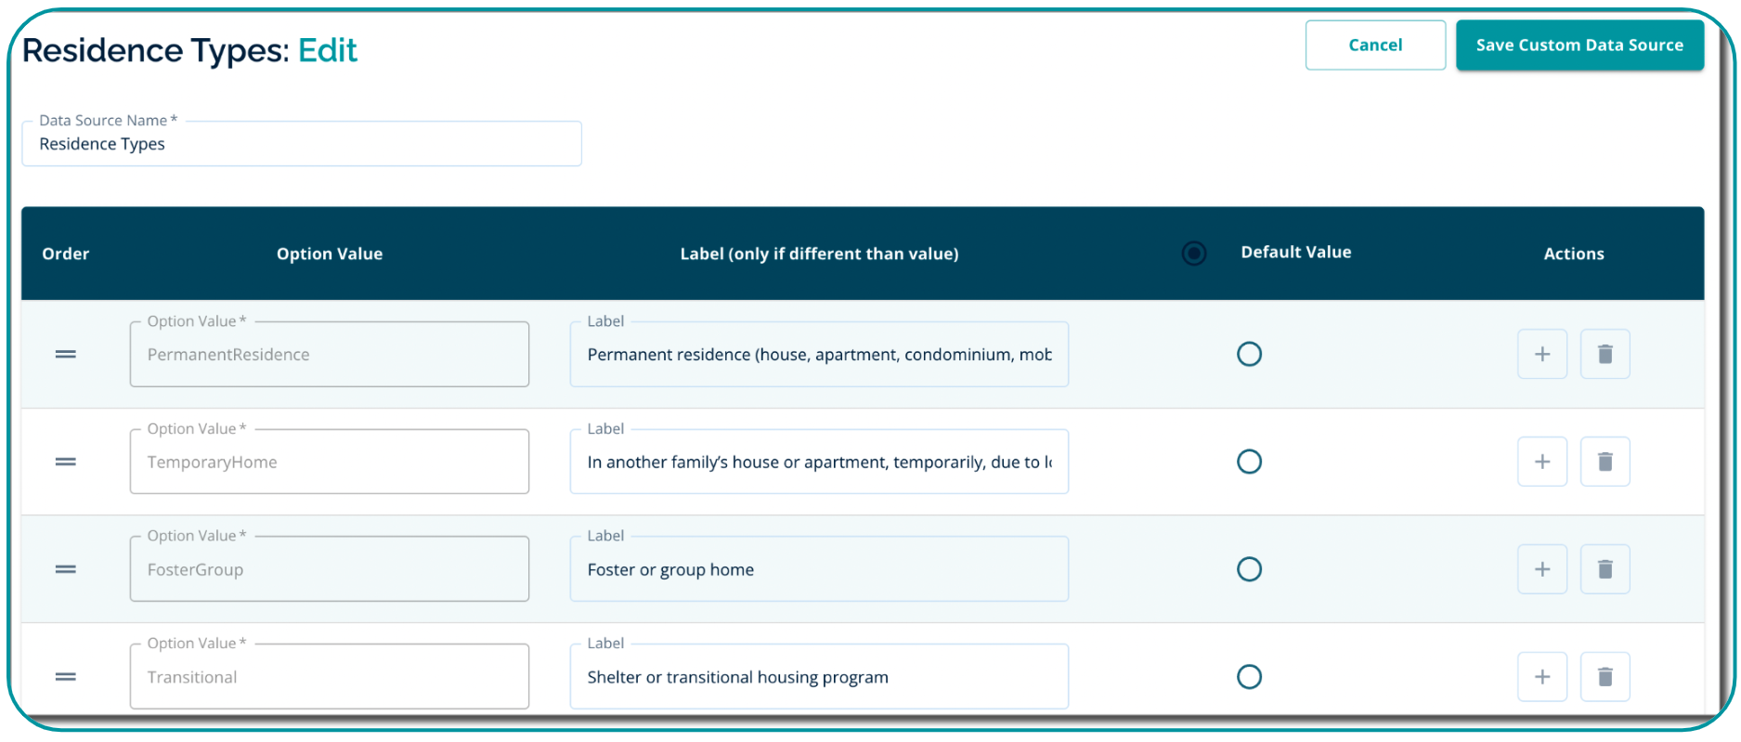Viewport: 1741px width, 742px height.
Task: Cancel editing the data source
Action: click(x=1374, y=45)
